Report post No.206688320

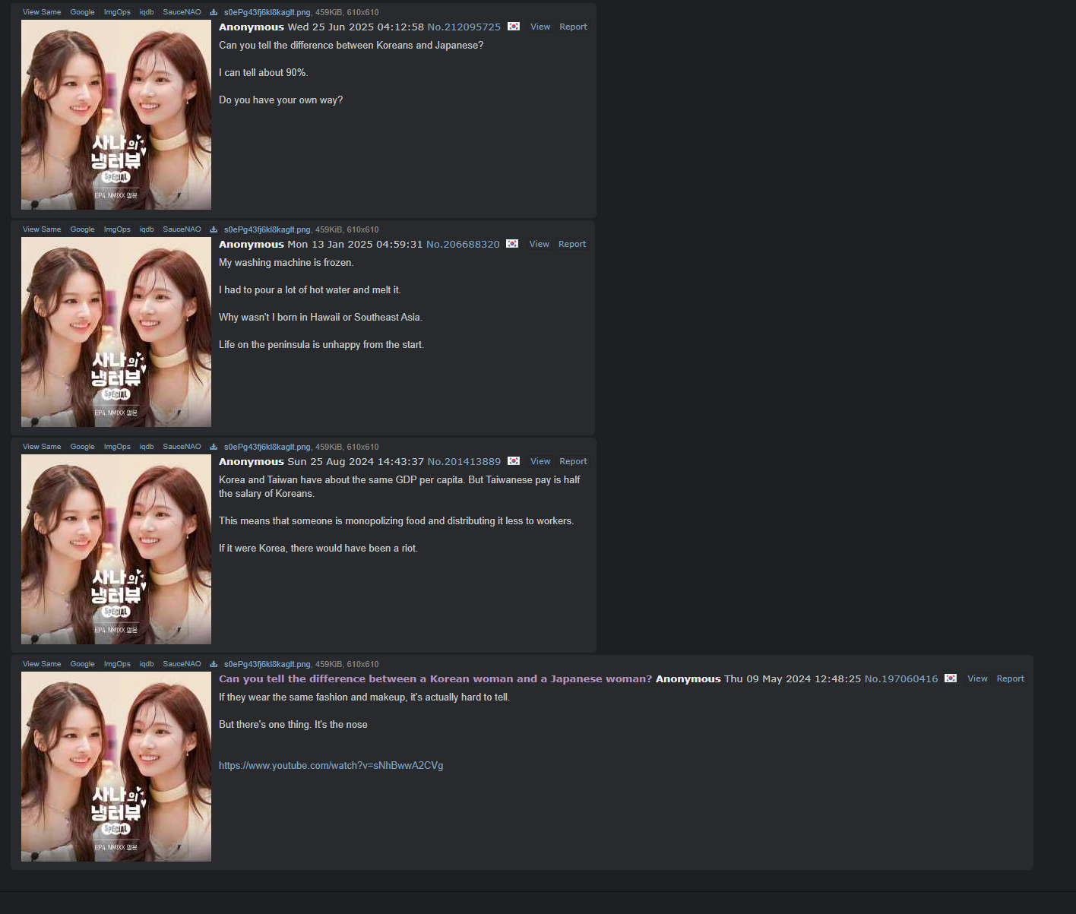click(572, 244)
